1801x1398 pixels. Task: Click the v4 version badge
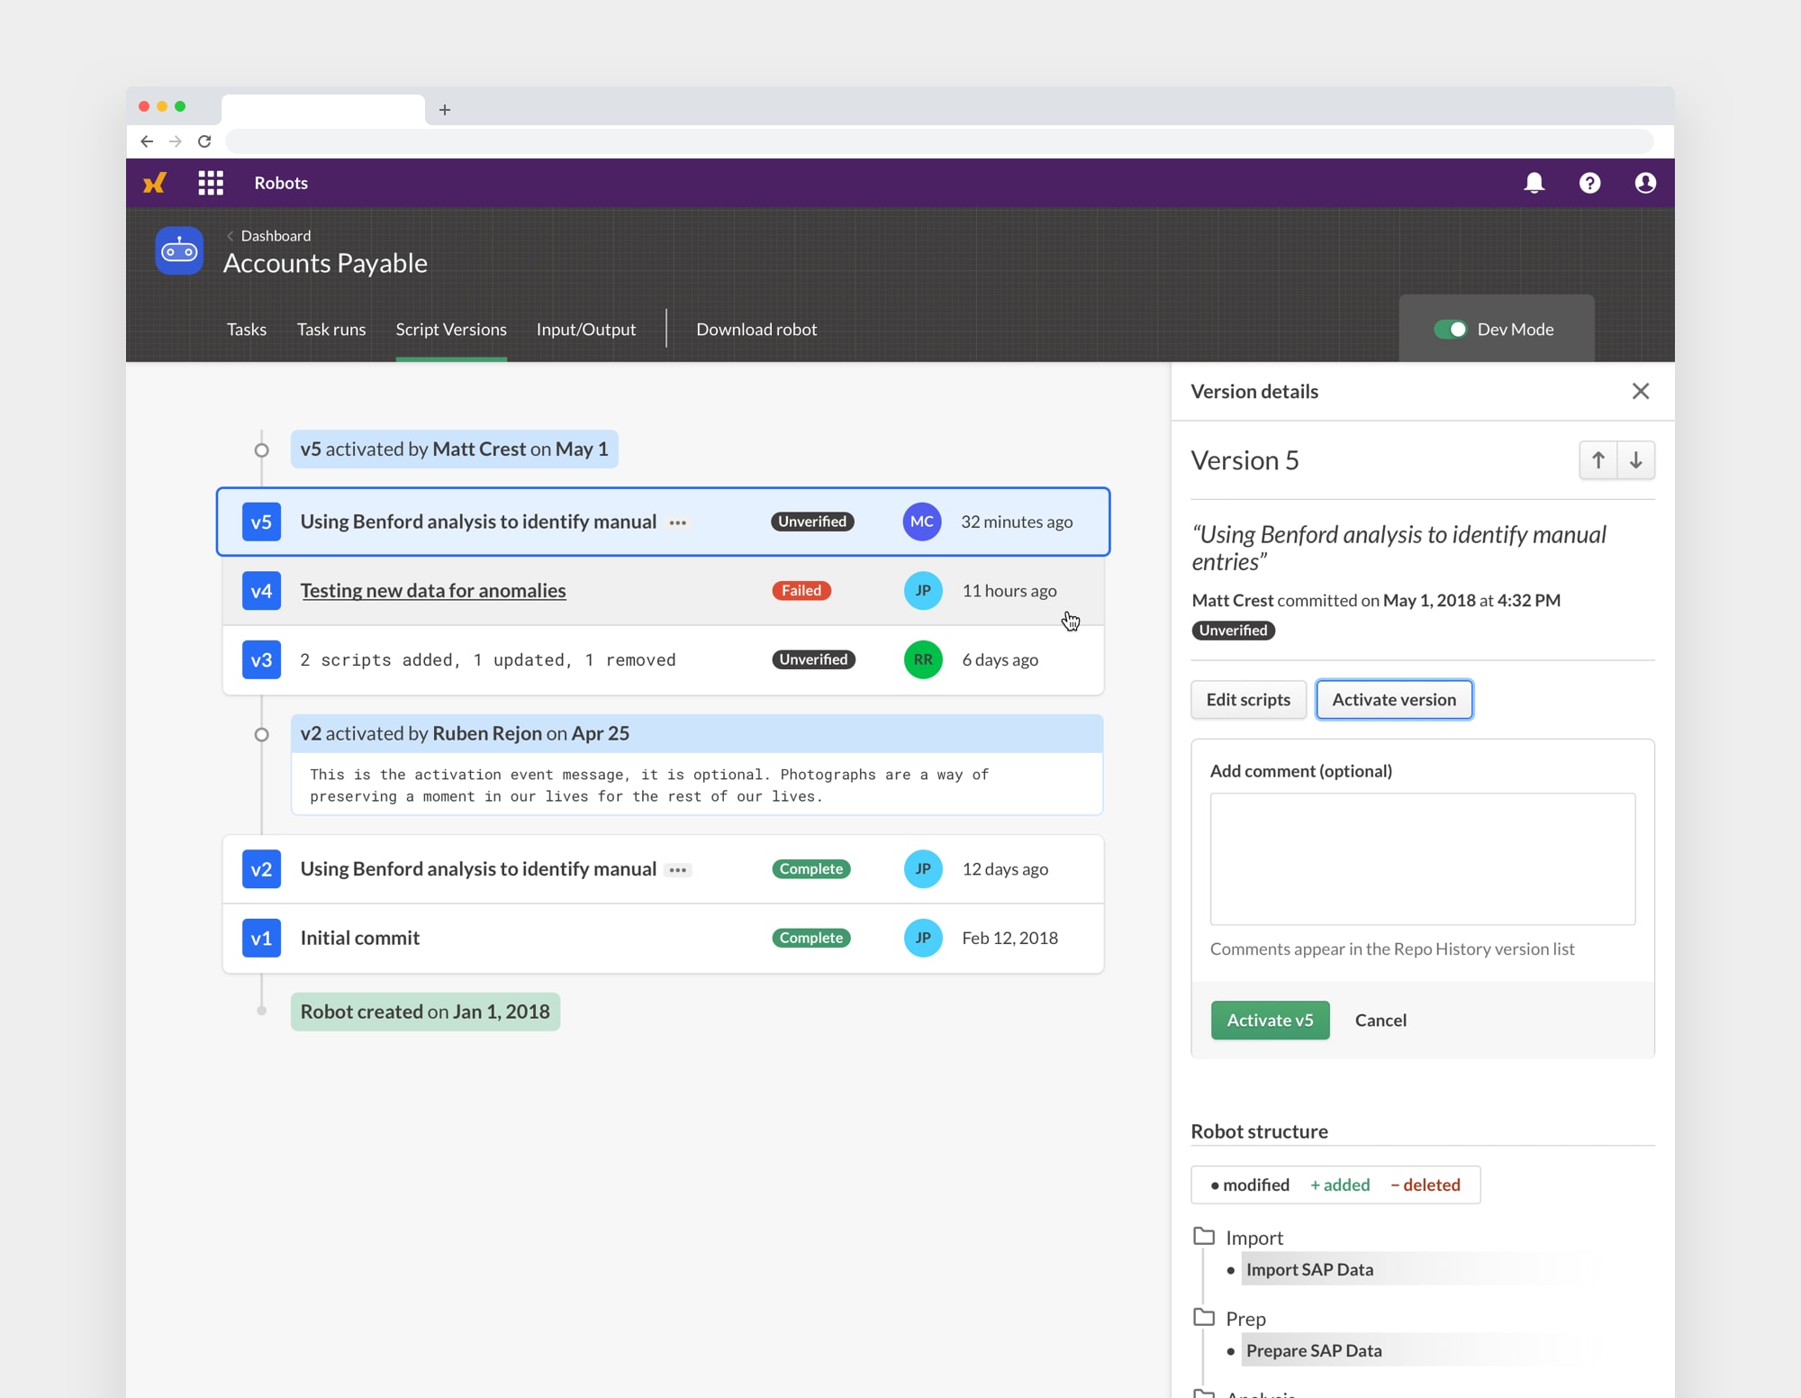click(261, 591)
